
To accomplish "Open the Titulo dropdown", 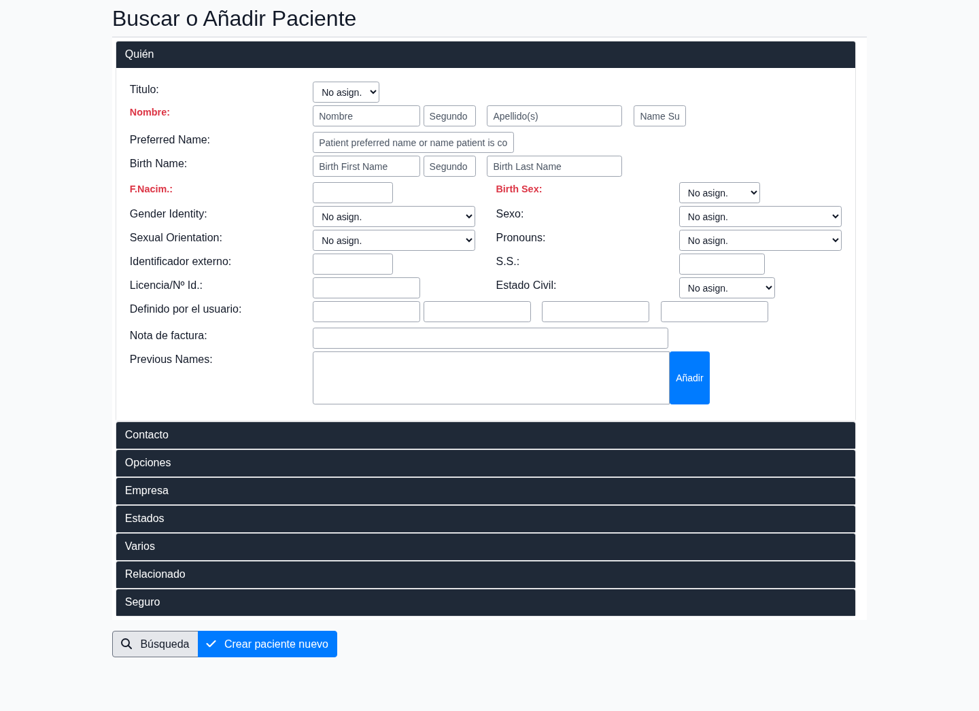I will pyautogui.click(x=345, y=92).
